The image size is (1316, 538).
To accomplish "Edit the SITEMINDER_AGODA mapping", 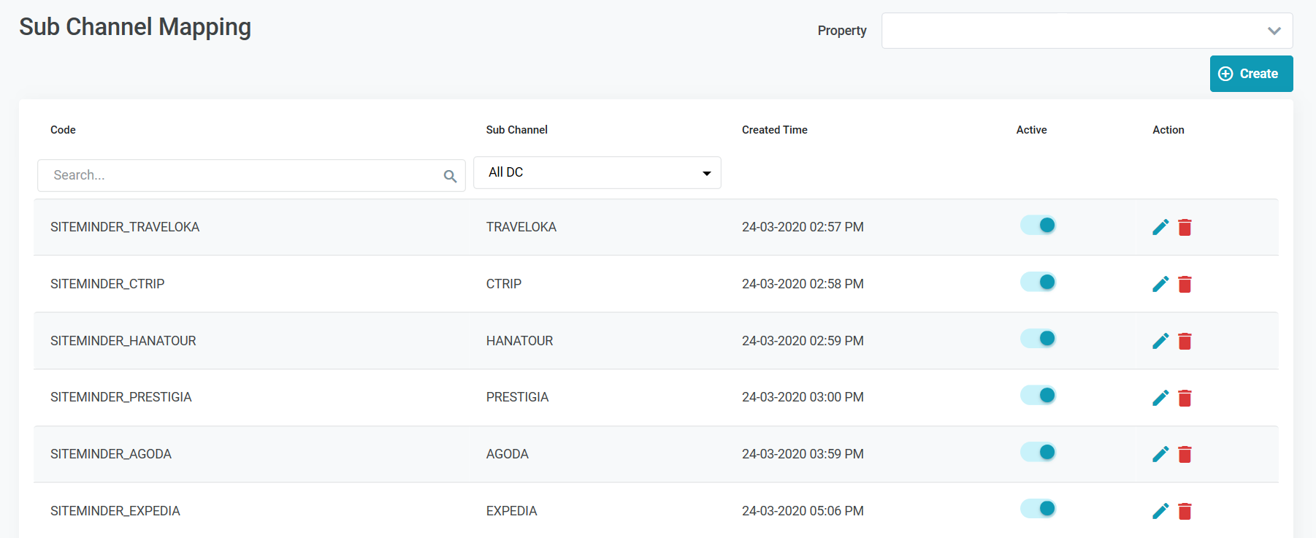I will pos(1160,454).
